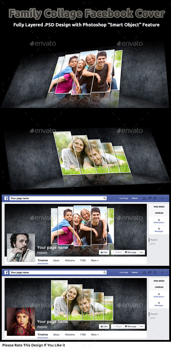Select the FWB tab in the couple mockup

[x=83, y=335]
